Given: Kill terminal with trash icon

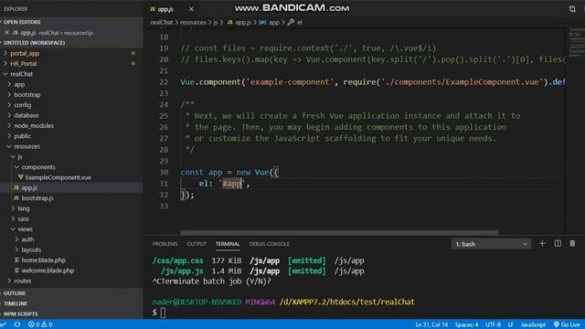Looking at the screenshot, I should pyautogui.click(x=572, y=244).
